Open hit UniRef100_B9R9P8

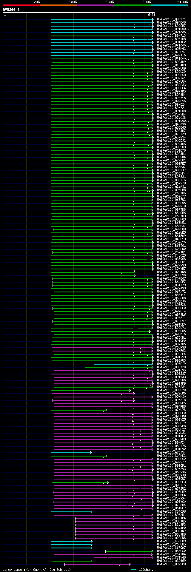[x=171, y=564]
